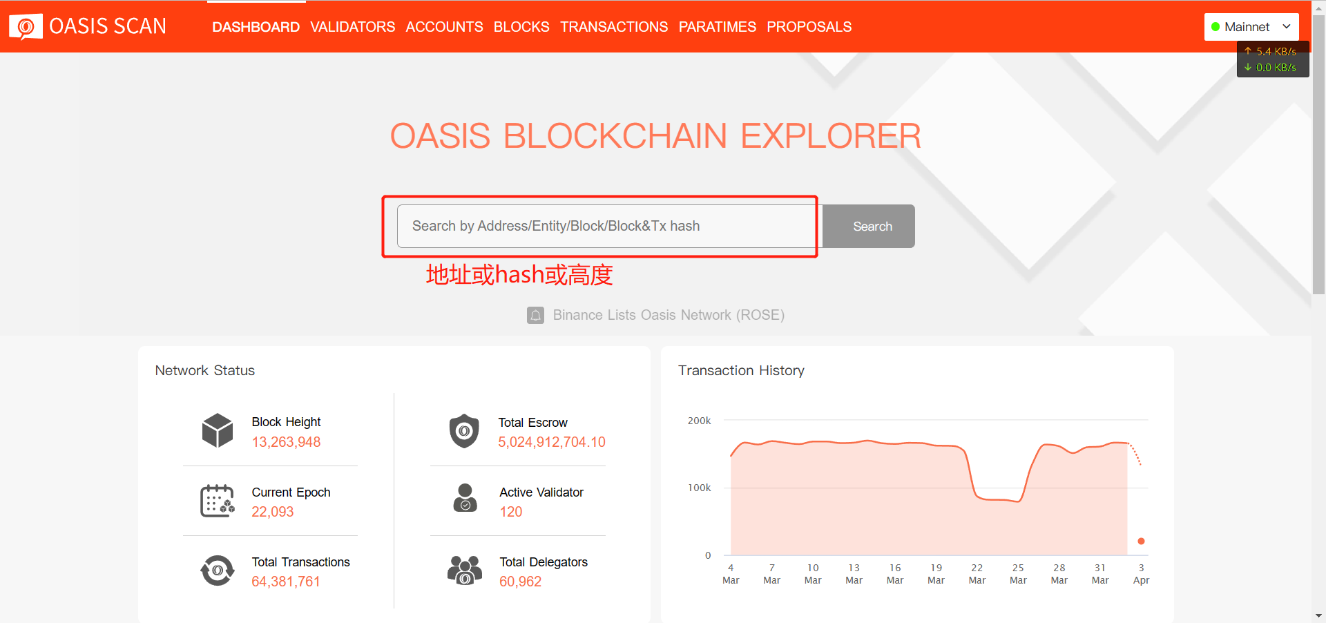Click the Network Status heading

coord(205,370)
